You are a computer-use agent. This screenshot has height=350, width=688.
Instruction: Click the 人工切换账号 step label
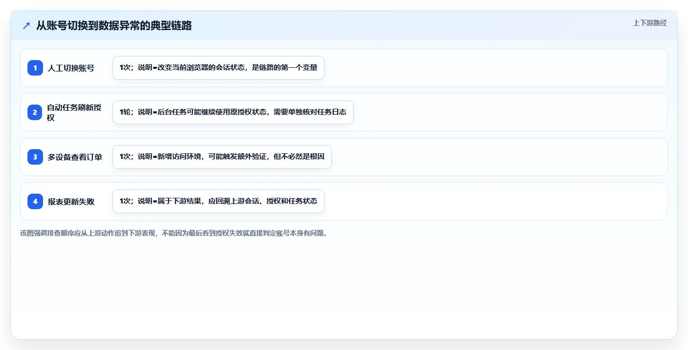[71, 68]
